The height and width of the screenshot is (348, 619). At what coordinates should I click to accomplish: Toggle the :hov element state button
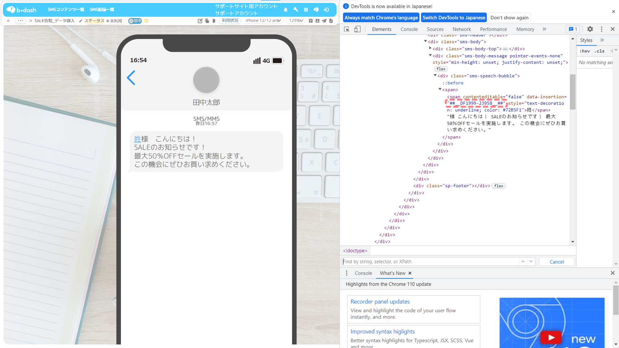pos(585,51)
